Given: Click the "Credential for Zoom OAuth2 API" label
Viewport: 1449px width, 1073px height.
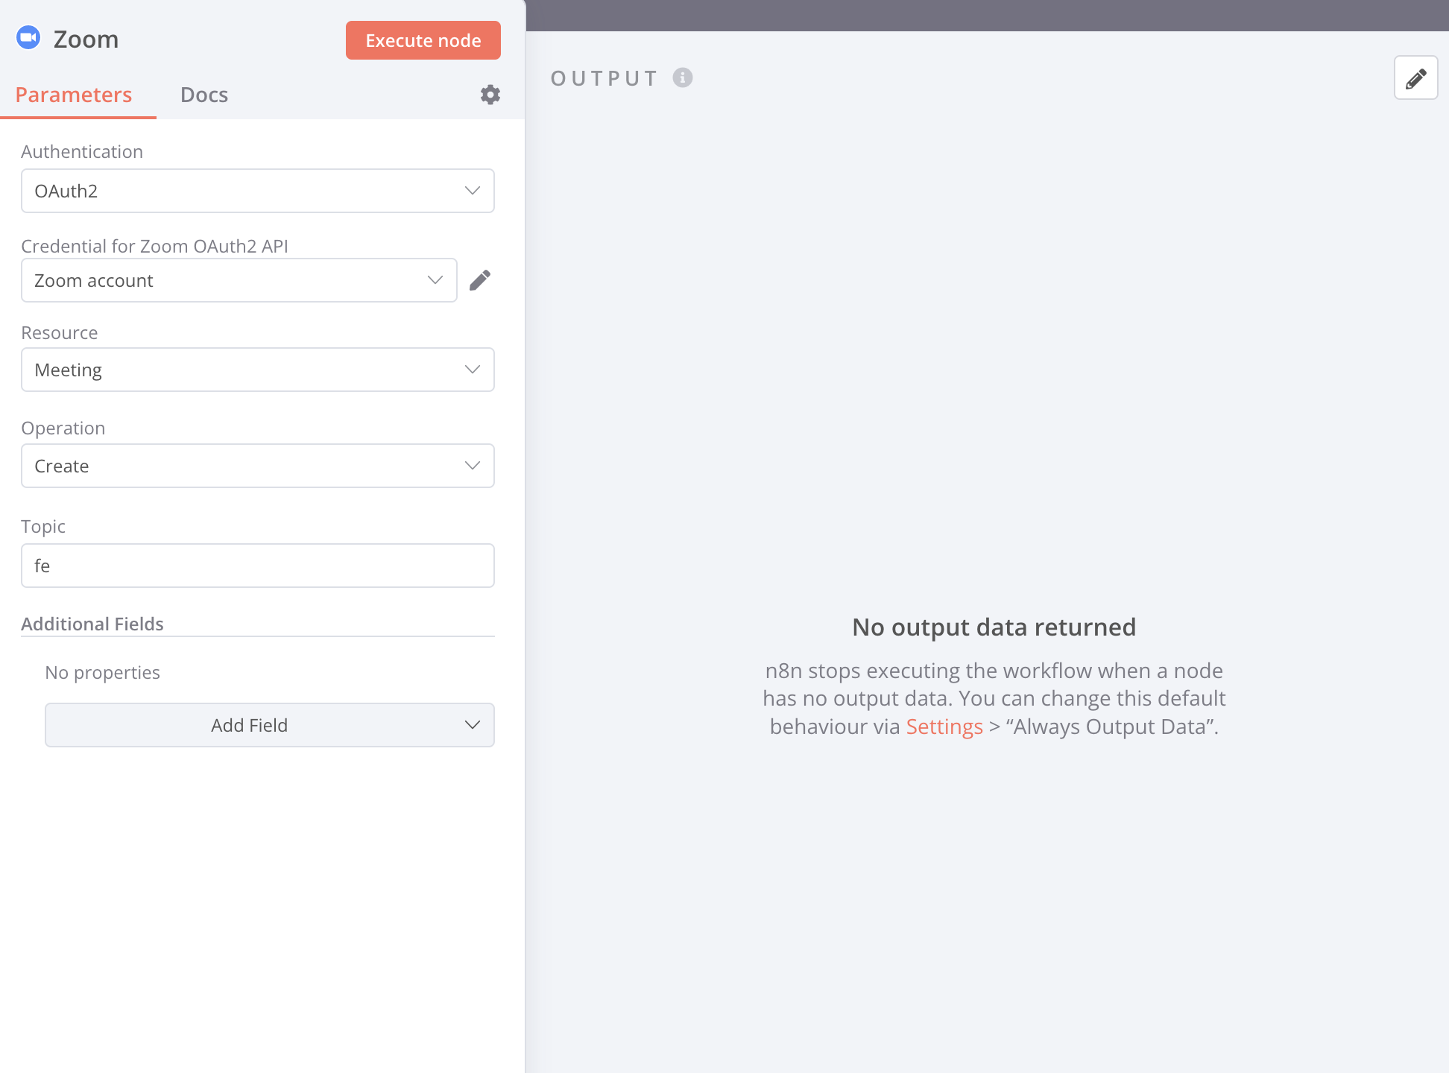Looking at the screenshot, I should [x=154, y=246].
